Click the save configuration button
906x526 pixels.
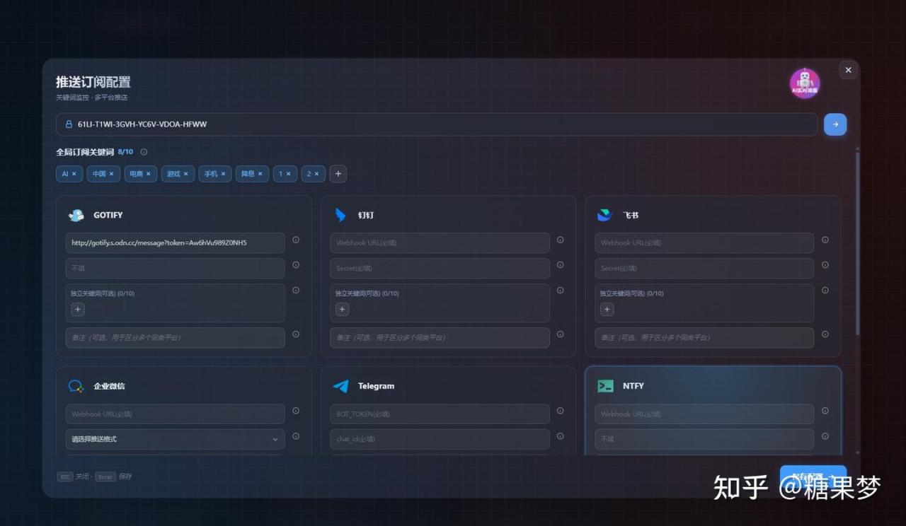click(813, 476)
